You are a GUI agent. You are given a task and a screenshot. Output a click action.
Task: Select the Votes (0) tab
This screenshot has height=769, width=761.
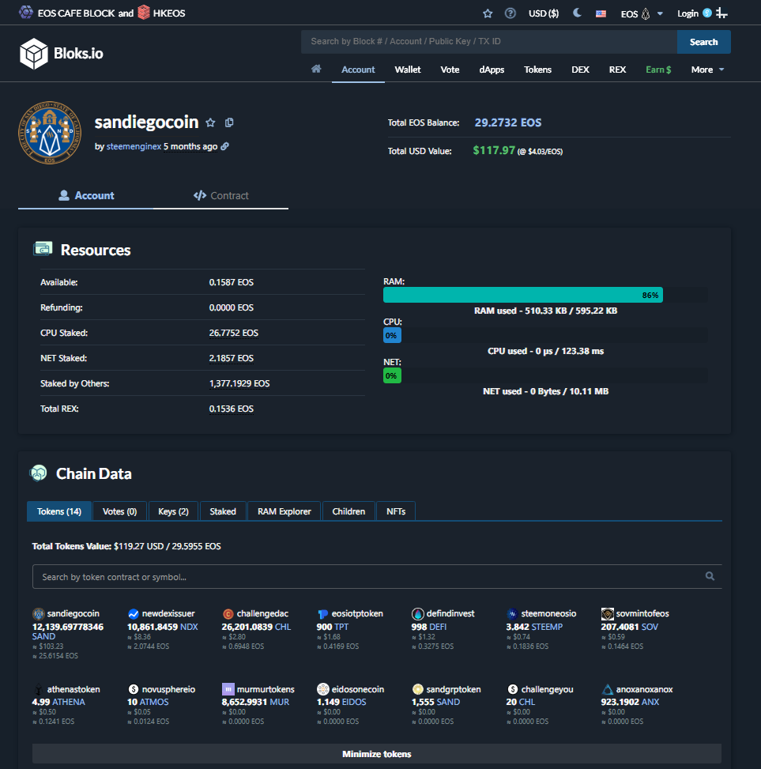pos(119,511)
